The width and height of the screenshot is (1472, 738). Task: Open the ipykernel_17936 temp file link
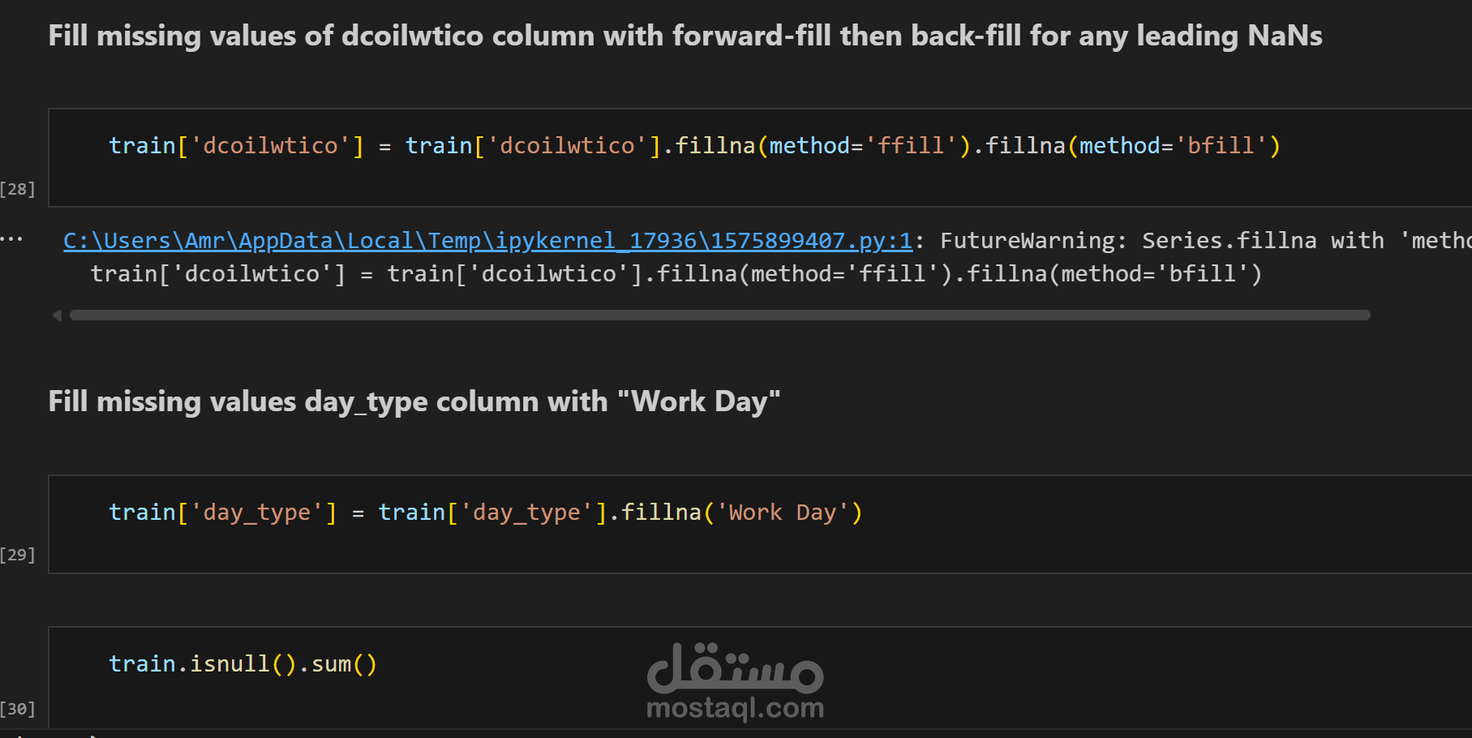point(488,241)
